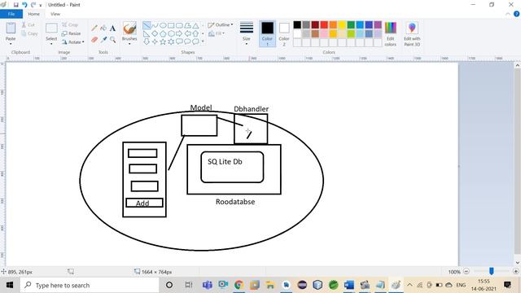Click the Edit colors button

391,33
